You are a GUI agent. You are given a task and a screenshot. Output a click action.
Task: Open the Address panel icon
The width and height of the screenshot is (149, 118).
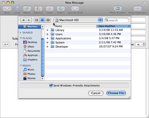coord(38,8)
